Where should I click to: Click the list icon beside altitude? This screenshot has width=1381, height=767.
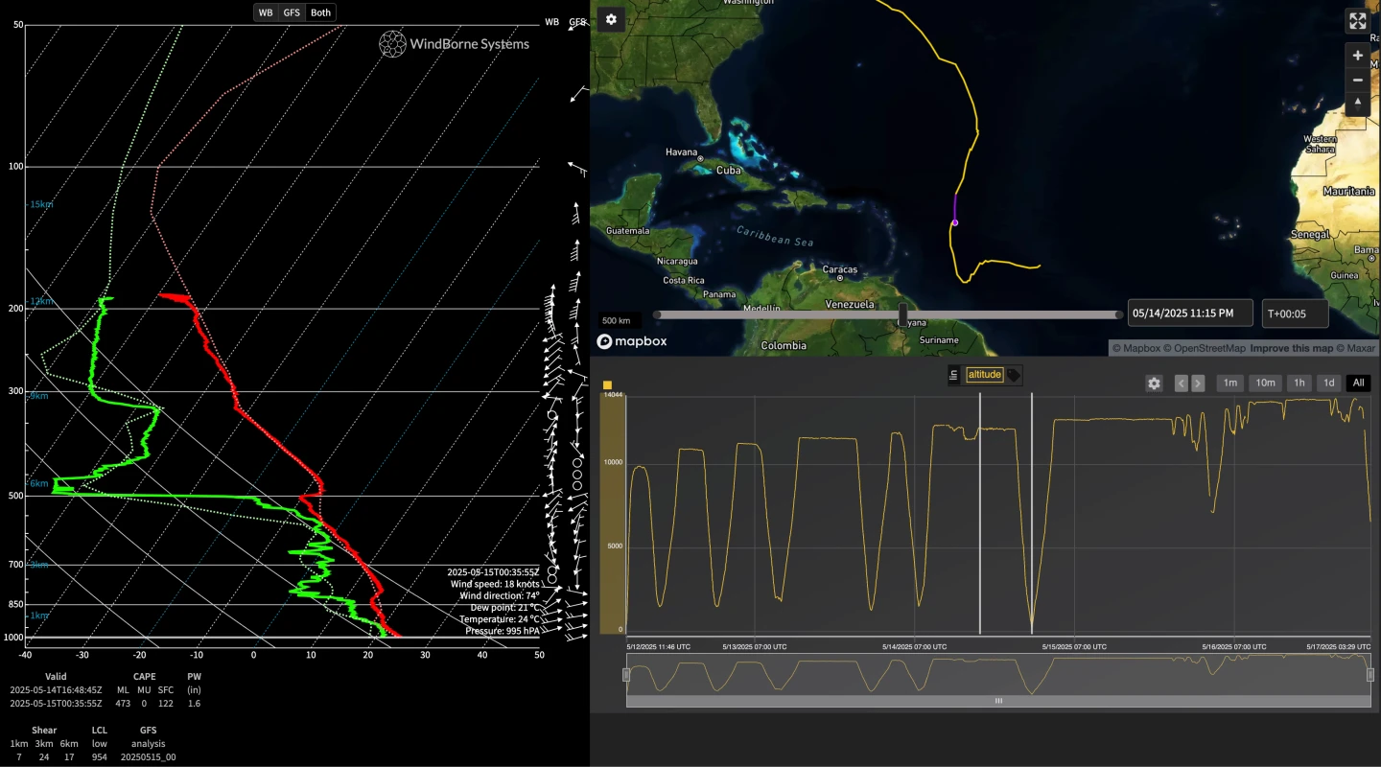[x=954, y=375]
